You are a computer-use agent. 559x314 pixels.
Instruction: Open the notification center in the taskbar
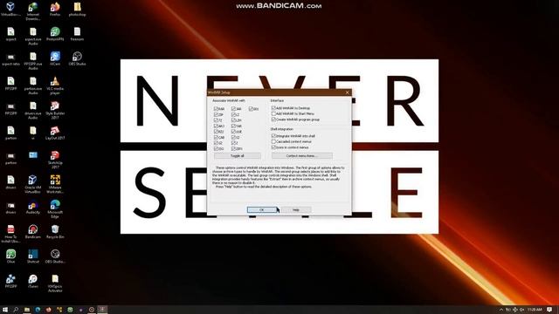coord(549,310)
